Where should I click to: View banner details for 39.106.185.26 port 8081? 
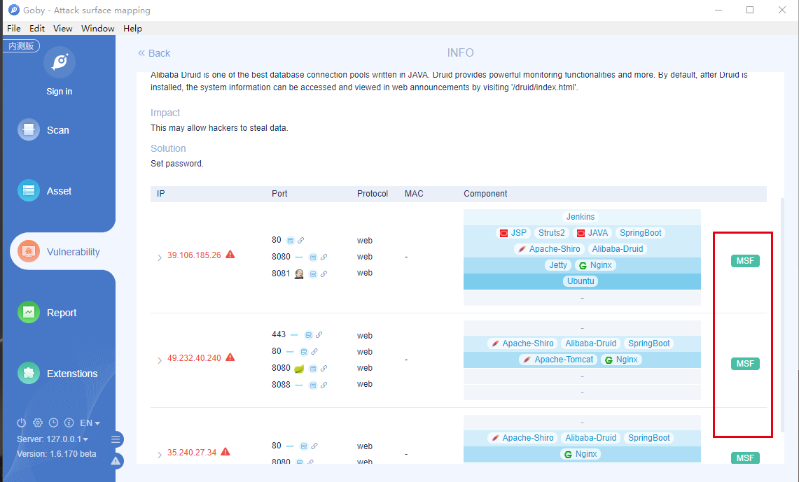click(314, 274)
